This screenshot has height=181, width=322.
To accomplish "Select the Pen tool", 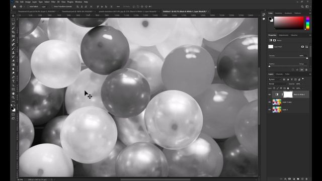I will tap(14, 77).
